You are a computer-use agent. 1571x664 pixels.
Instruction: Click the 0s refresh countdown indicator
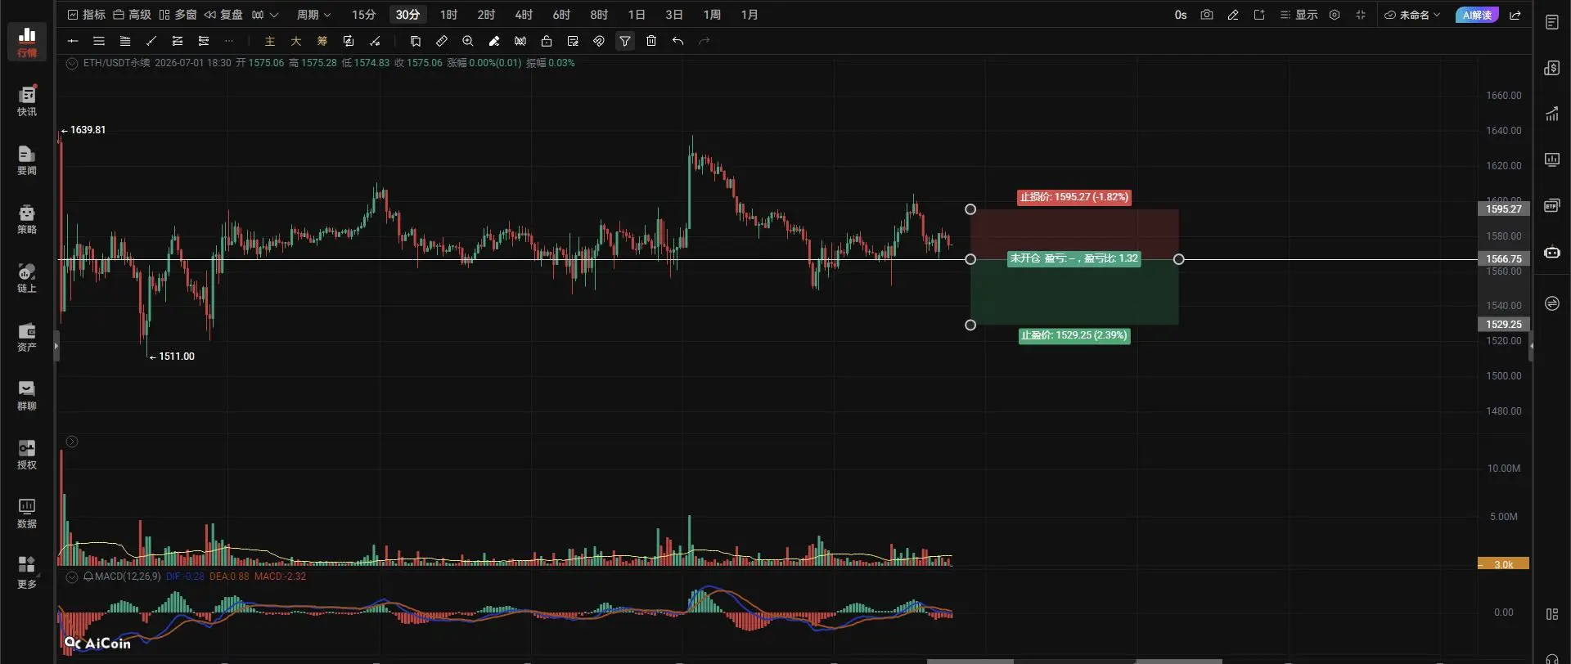tap(1181, 15)
